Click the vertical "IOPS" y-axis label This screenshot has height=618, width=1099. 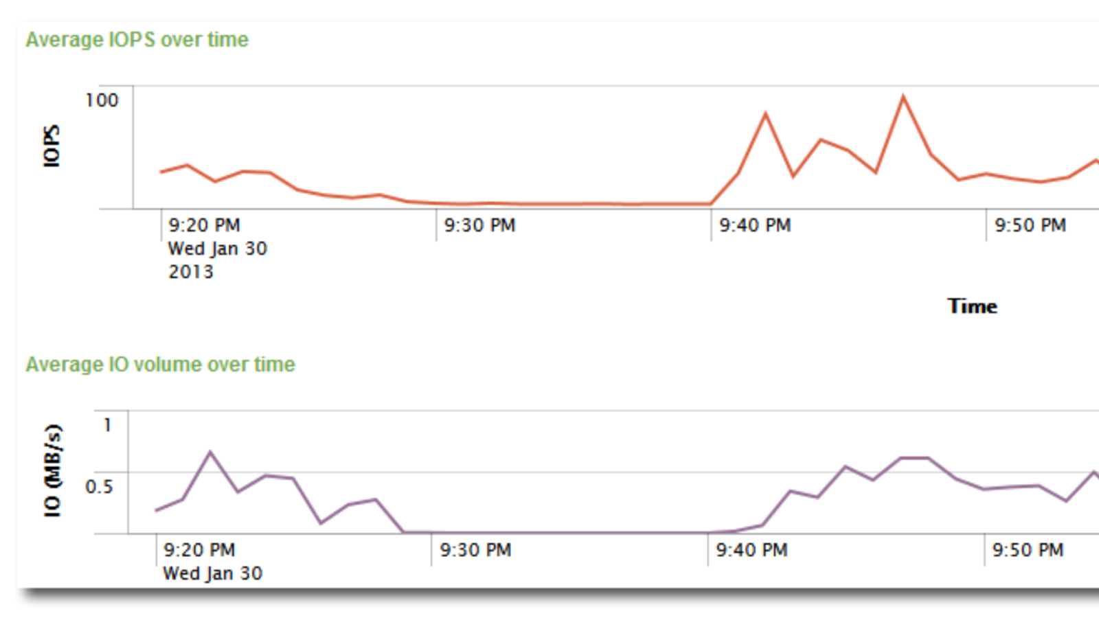point(52,146)
